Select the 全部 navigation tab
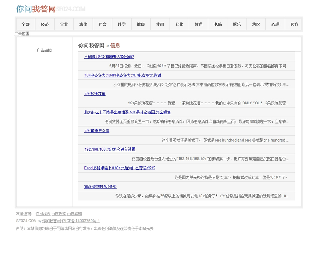The width and height of the screenshot is (317, 259). click(26, 24)
